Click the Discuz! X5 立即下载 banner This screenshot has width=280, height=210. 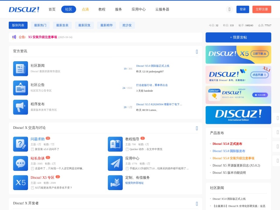point(238,55)
